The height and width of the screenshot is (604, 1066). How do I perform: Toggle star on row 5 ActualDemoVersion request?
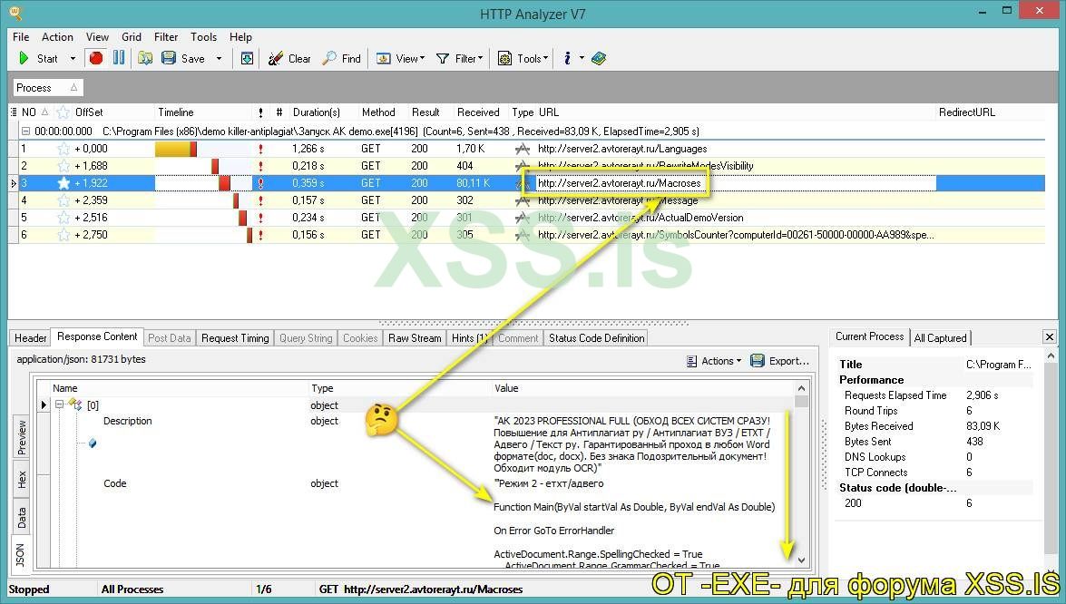[x=64, y=218]
